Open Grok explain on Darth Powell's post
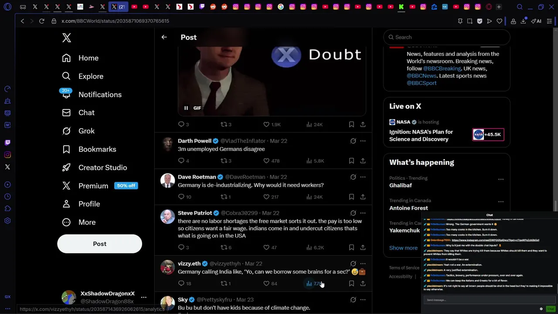The image size is (558, 314). point(353,141)
